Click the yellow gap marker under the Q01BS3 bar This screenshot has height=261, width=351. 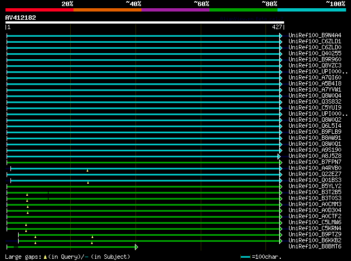click(x=88, y=183)
